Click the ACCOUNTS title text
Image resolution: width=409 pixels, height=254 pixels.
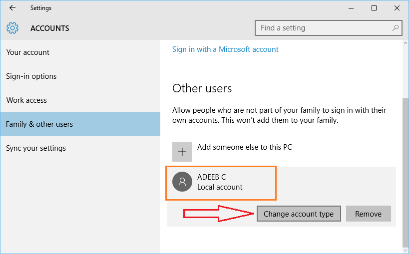(x=50, y=28)
